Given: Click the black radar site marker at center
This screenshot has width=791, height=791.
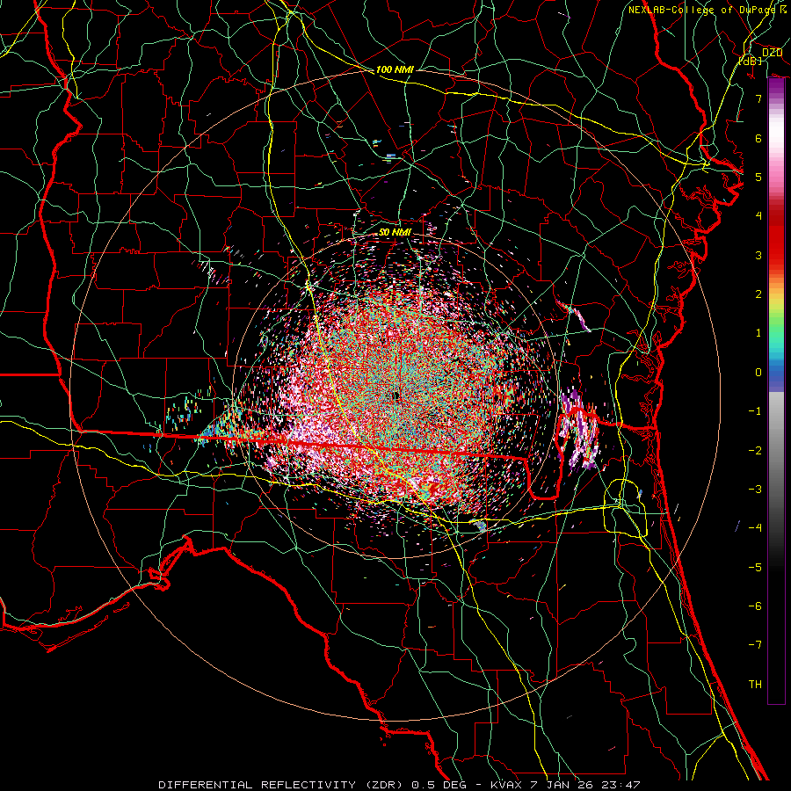Looking at the screenshot, I should [396, 396].
